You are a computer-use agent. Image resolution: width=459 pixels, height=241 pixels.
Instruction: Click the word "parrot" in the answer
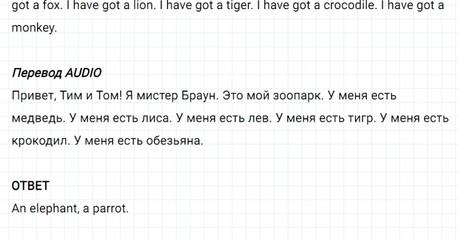pos(108,208)
